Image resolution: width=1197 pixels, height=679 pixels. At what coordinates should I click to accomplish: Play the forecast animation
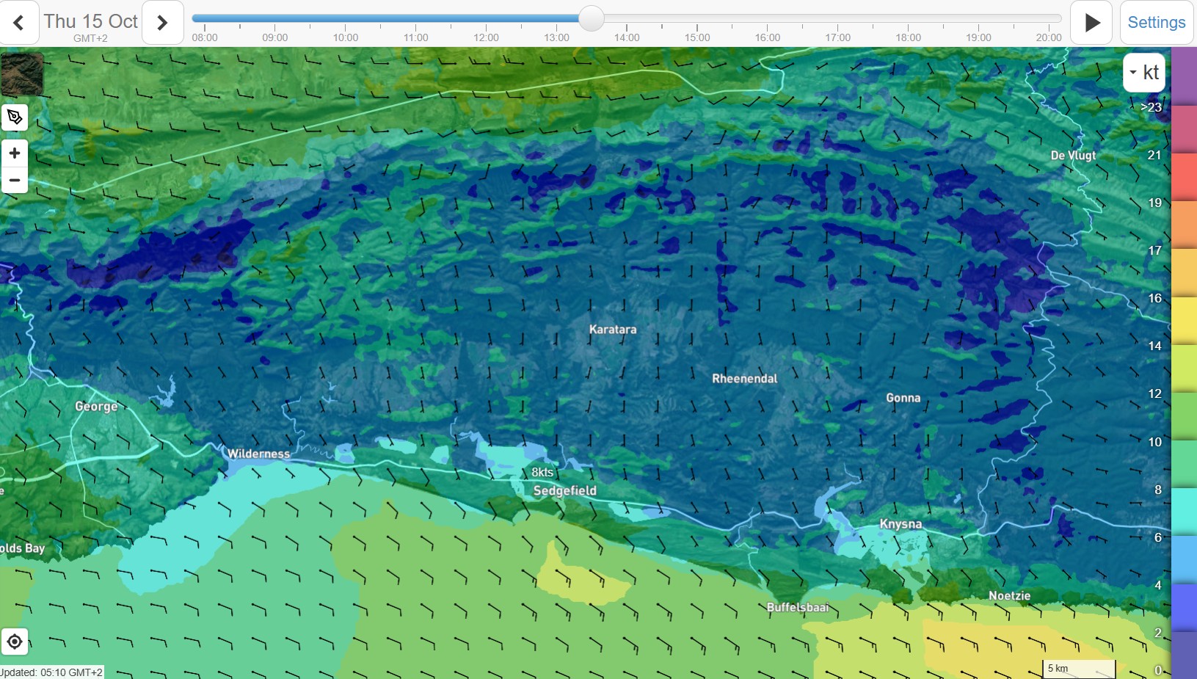(1091, 23)
